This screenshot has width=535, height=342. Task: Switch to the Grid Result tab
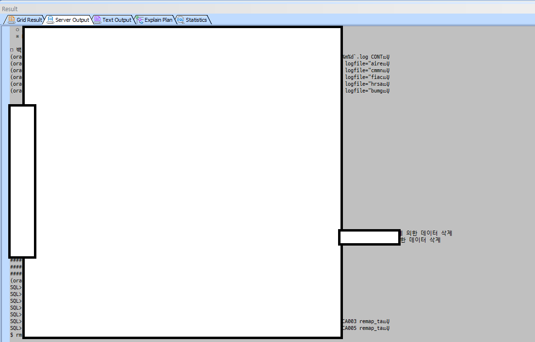pos(29,20)
